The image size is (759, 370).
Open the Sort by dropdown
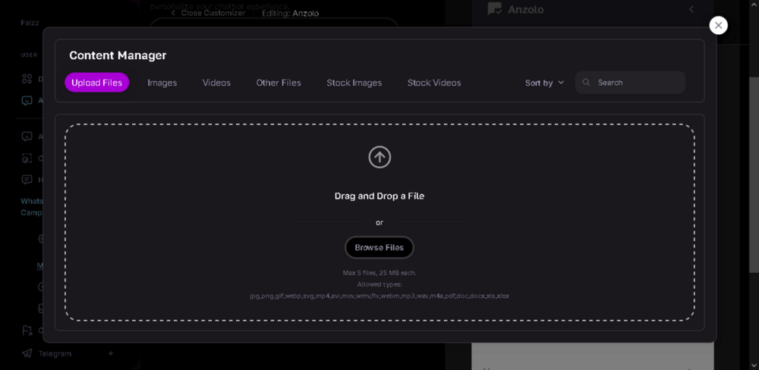pyautogui.click(x=544, y=83)
